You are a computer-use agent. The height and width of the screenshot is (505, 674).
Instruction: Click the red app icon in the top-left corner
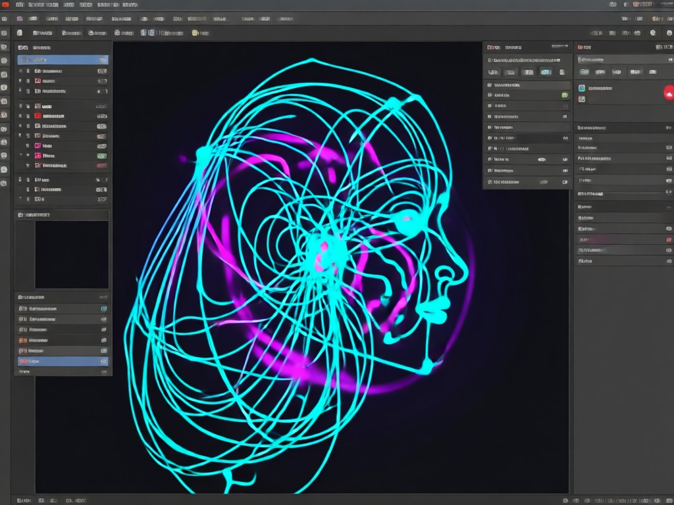point(5,5)
